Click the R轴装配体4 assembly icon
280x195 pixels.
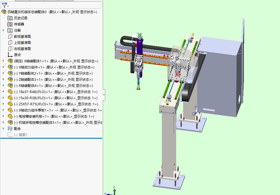[10, 85]
